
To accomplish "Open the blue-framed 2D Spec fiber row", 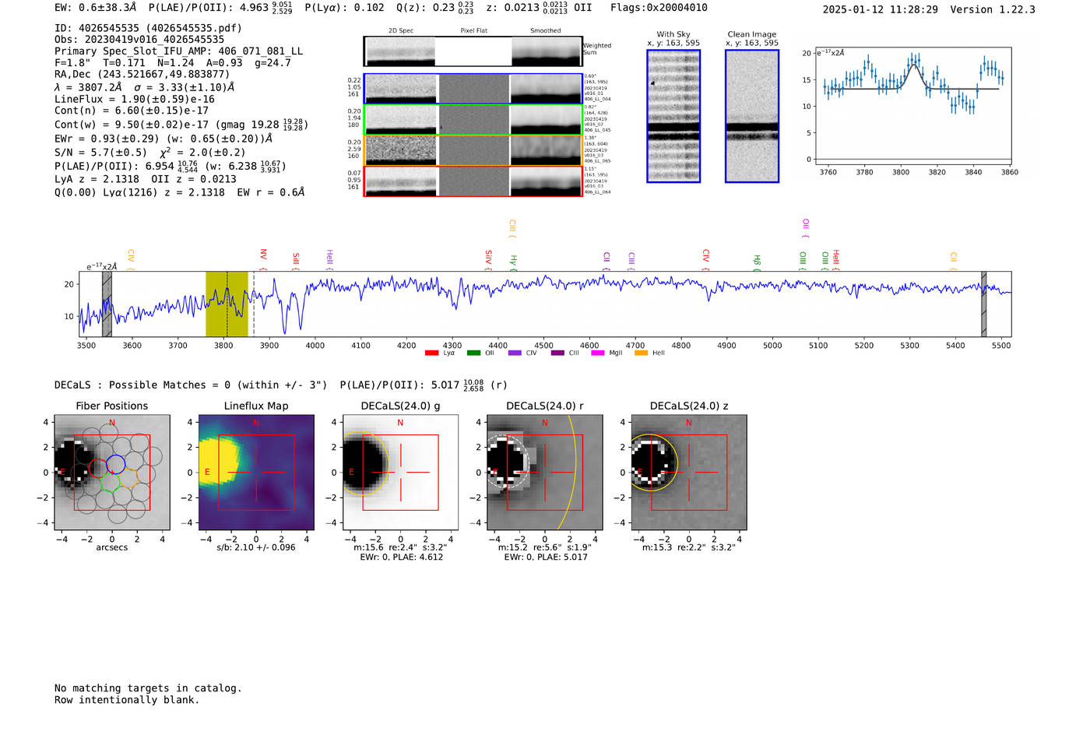I will click(473, 89).
